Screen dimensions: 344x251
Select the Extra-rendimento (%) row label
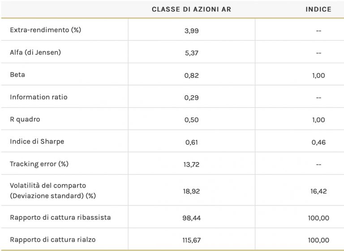tap(45, 30)
